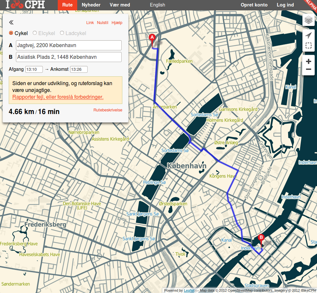
Task: Click the Opret konto link
Action: pos(254,5)
